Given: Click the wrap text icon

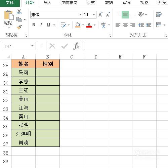Looking at the screenshot, I should [x=159, y=14].
